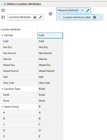Click the Mixed Humid label cell
Image resolution: width=107 pixels, height=140 pixels.
[50, 71]
